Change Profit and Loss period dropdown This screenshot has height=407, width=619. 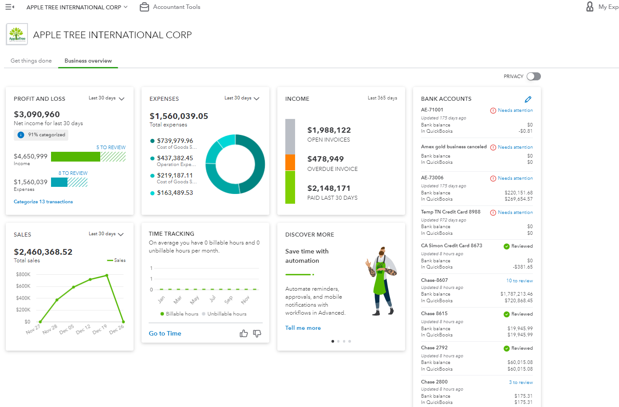pos(106,98)
